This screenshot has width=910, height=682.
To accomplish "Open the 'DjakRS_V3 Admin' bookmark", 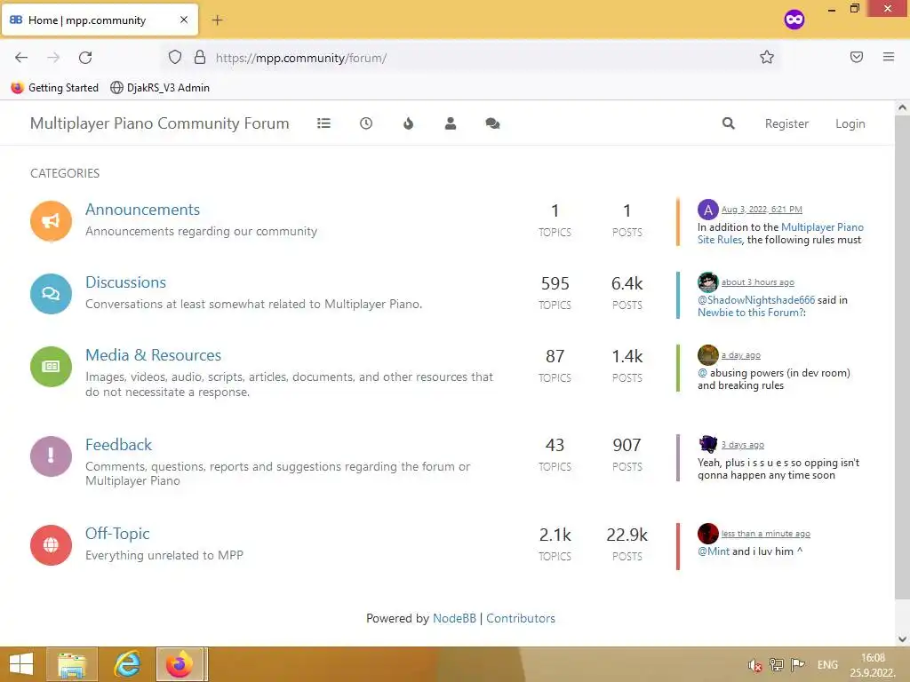I will (x=160, y=88).
